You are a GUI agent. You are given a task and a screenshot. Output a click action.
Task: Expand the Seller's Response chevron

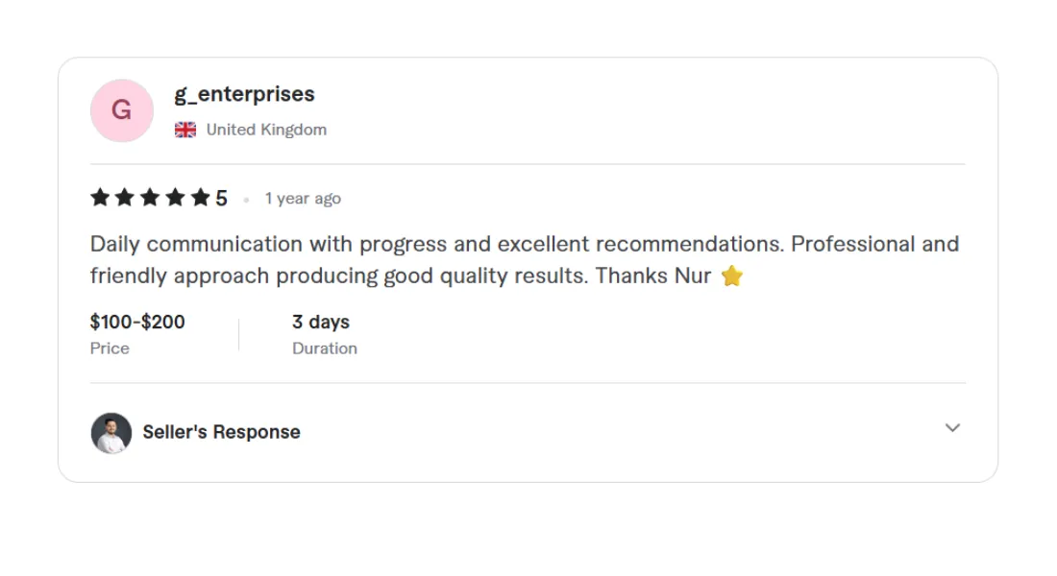952,428
